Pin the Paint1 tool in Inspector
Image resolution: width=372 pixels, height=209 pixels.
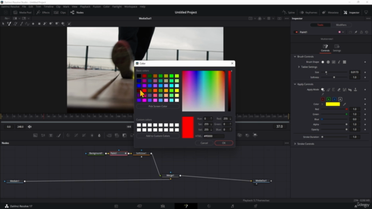click(356, 32)
